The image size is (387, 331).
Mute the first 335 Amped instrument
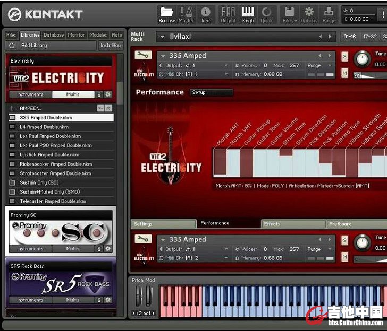tap(345, 73)
